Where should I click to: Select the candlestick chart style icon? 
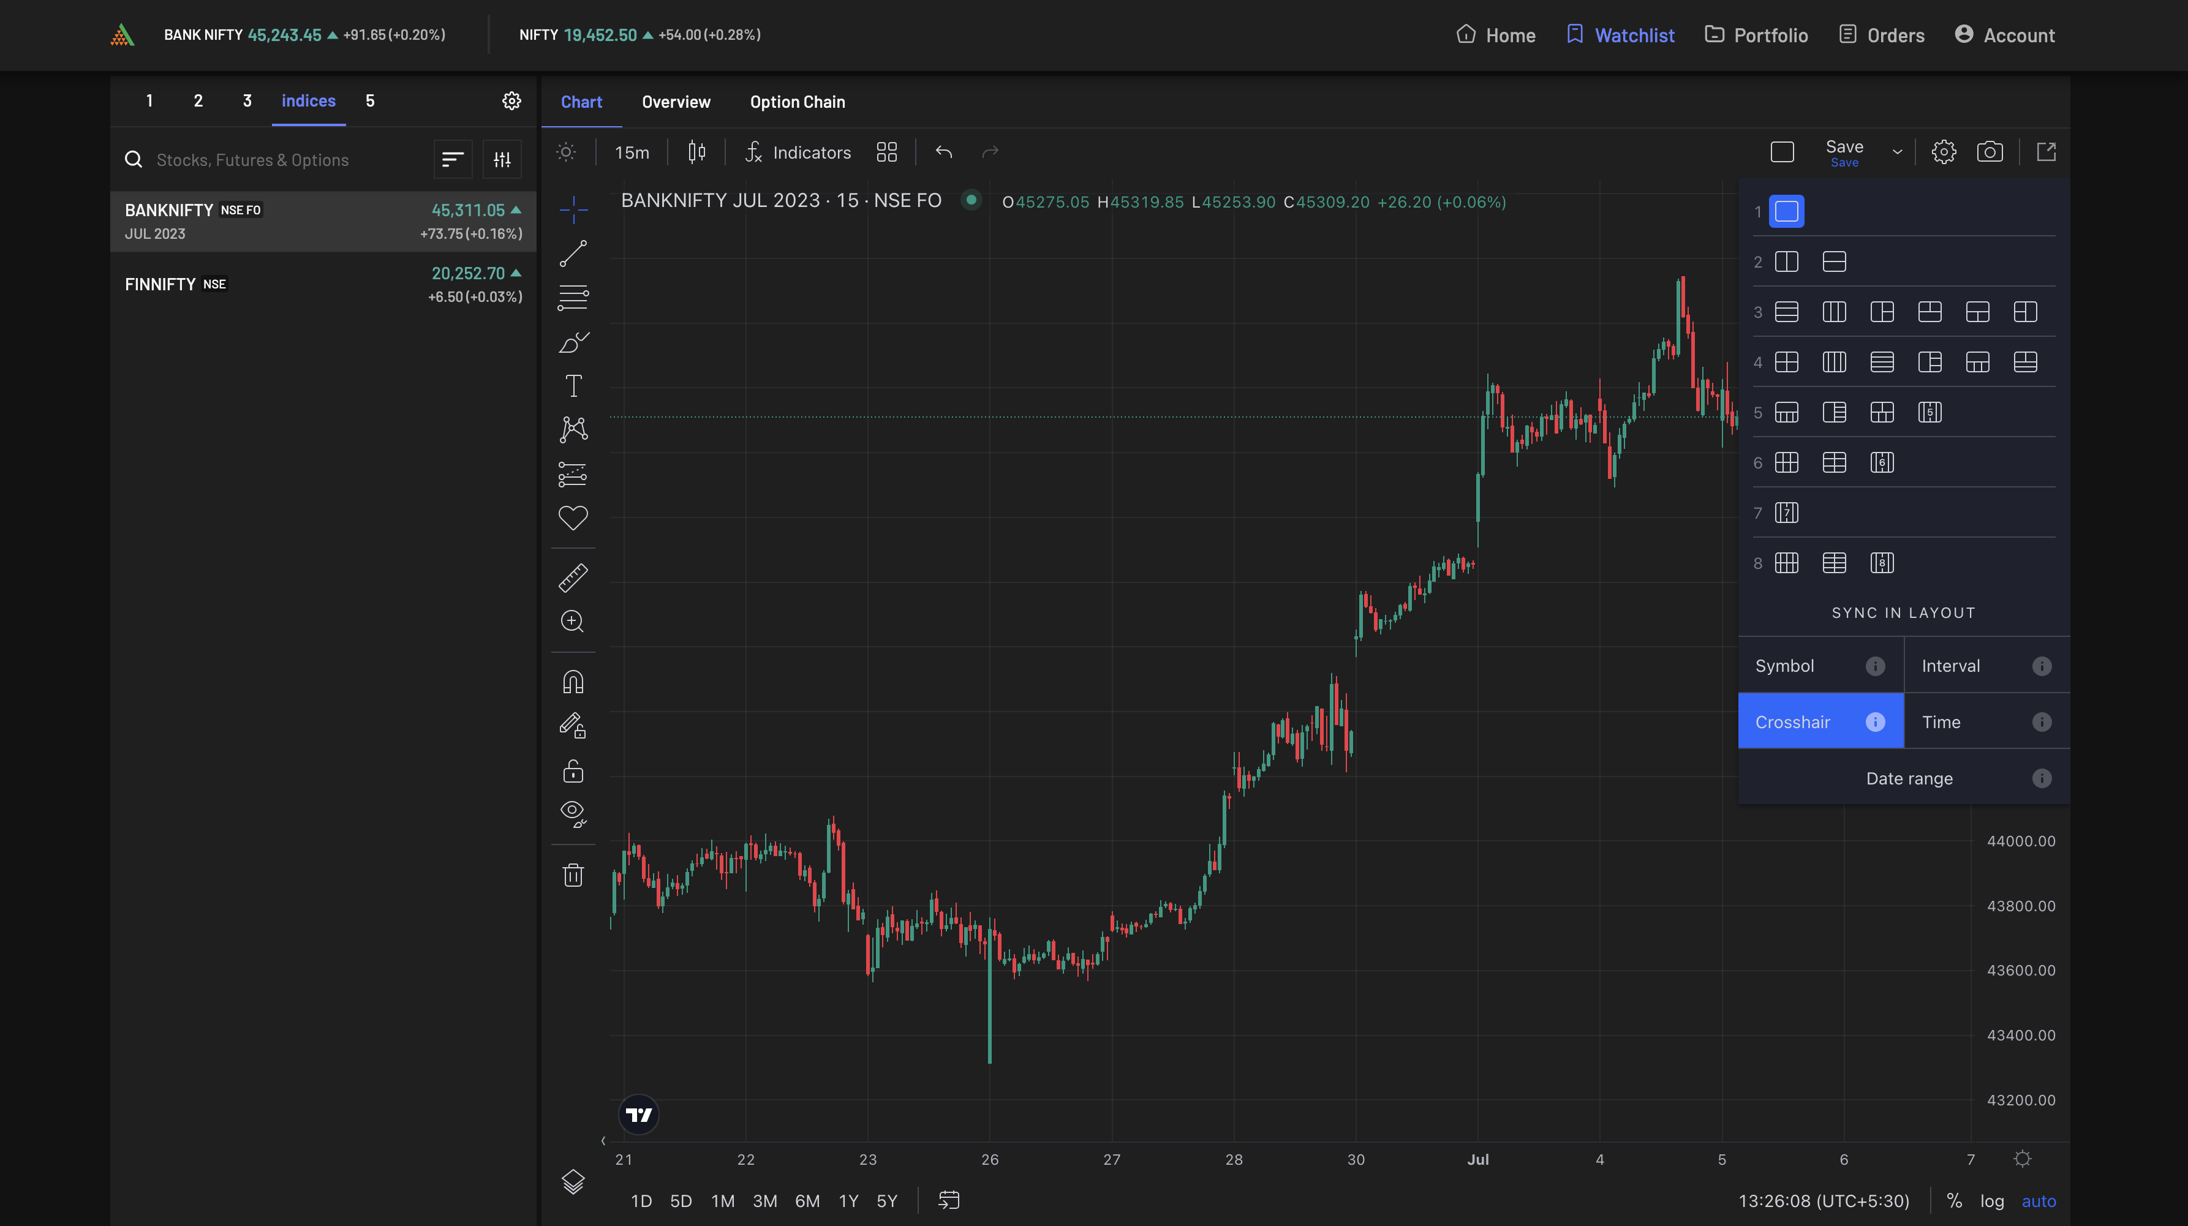[696, 152]
